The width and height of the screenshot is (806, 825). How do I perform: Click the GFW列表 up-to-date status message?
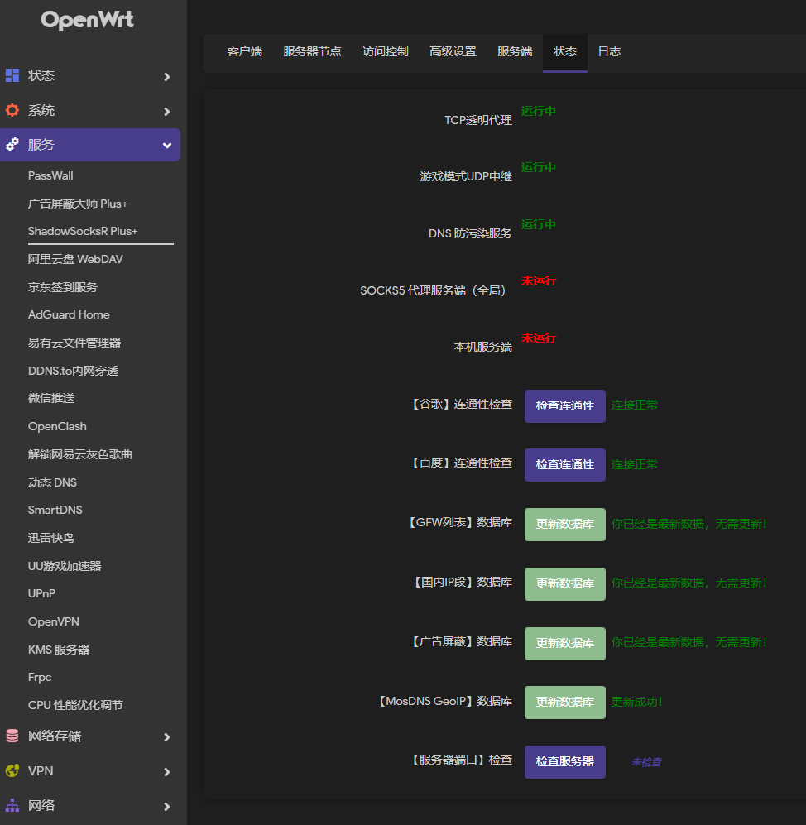tap(688, 524)
